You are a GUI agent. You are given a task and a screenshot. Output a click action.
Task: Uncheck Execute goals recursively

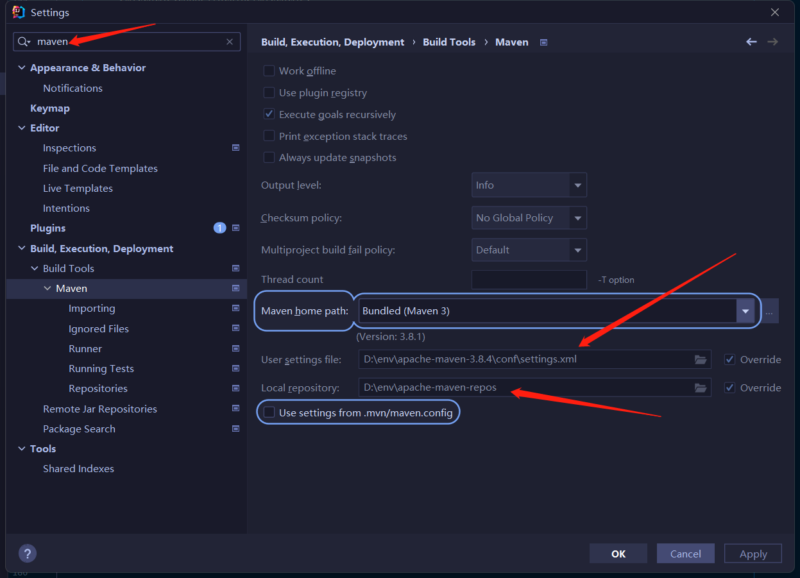(269, 114)
